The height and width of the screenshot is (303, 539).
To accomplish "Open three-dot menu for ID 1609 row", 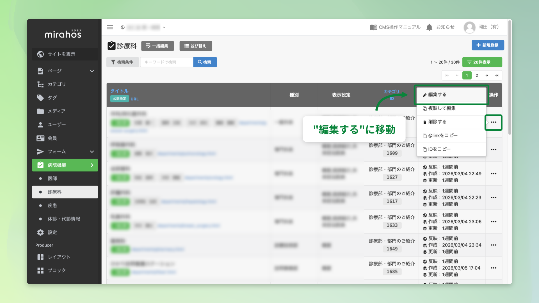I will coord(494,150).
